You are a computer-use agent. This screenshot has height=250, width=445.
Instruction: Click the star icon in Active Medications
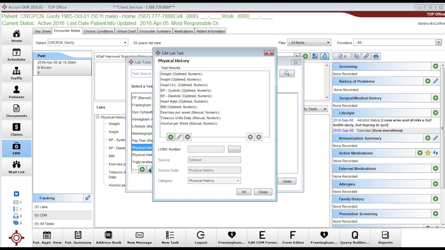coord(428,153)
